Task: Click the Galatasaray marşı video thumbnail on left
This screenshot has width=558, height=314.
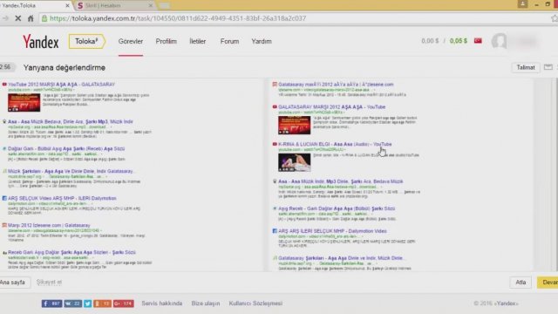Action: click(24, 103)
